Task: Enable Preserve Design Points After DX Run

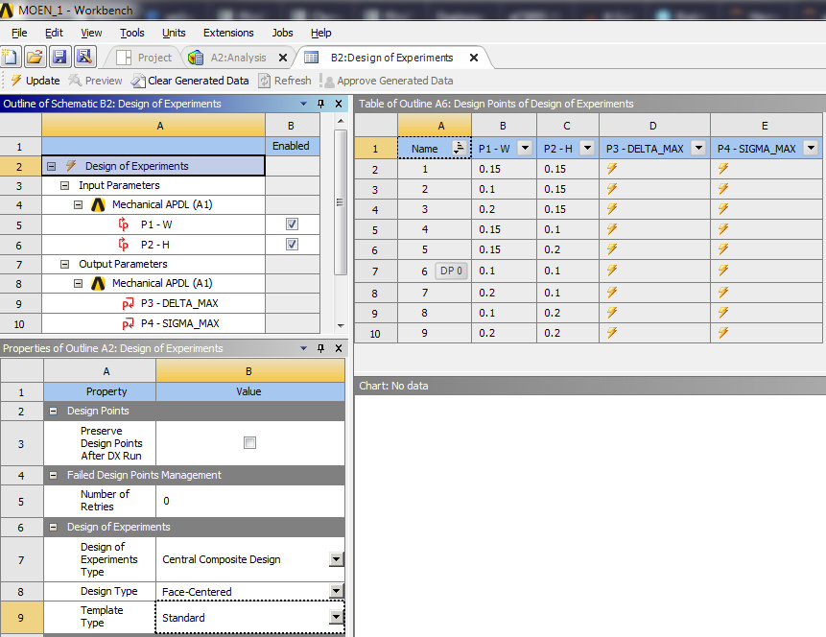Action: pyautogui.click(x=249, y=443)
